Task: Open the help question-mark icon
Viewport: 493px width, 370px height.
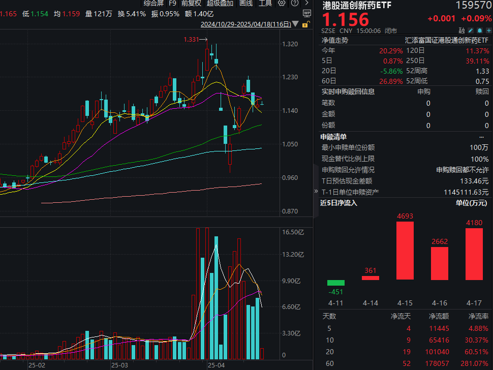Action: [295, 3]
